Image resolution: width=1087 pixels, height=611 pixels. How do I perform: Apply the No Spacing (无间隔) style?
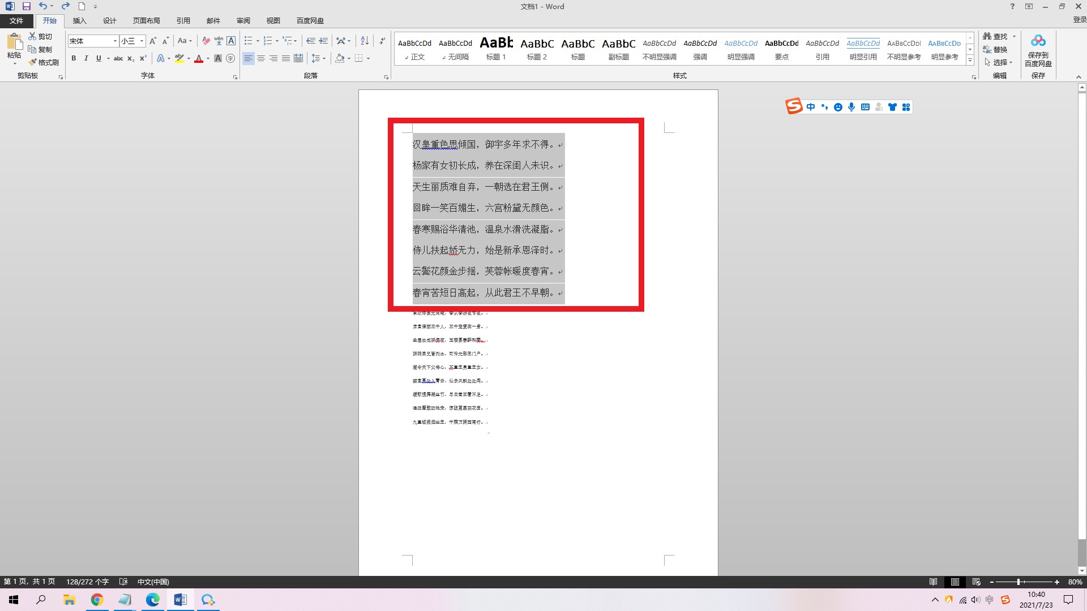(455, 48)
